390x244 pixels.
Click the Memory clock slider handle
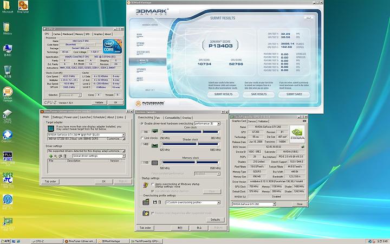point(196,162)
